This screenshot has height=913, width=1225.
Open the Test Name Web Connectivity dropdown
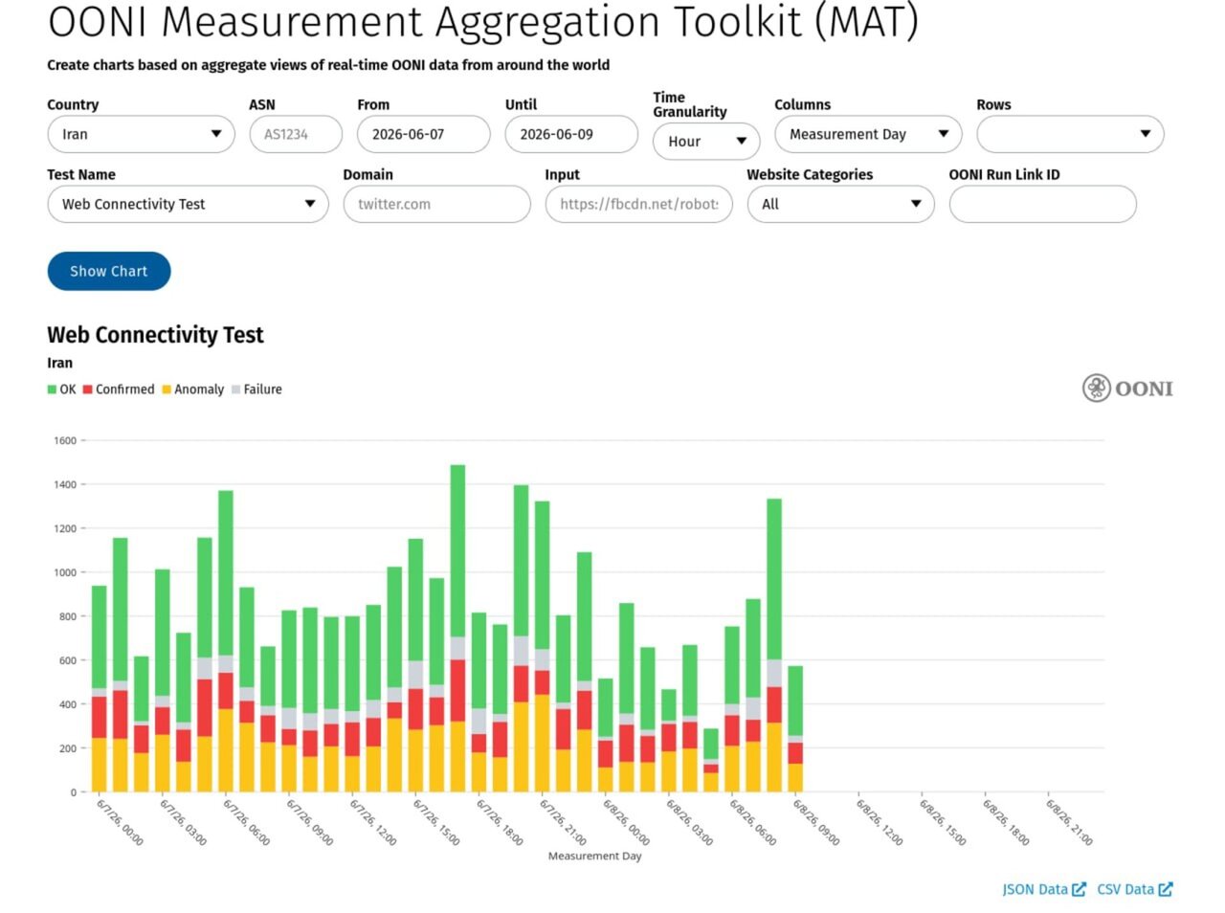pos(188,204)
